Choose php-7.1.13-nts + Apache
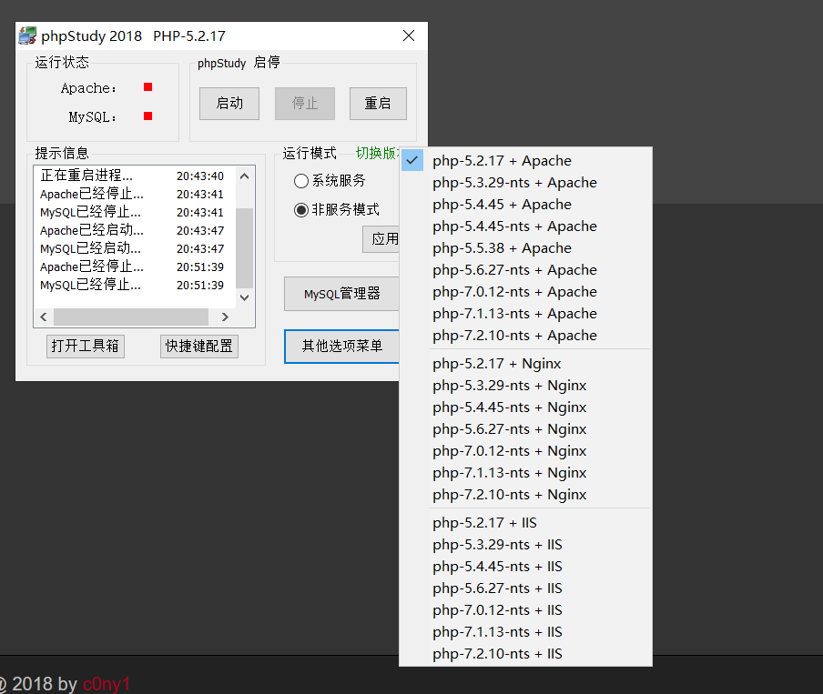The height and width of the screenshot is (694, 823). click(525, 314)
